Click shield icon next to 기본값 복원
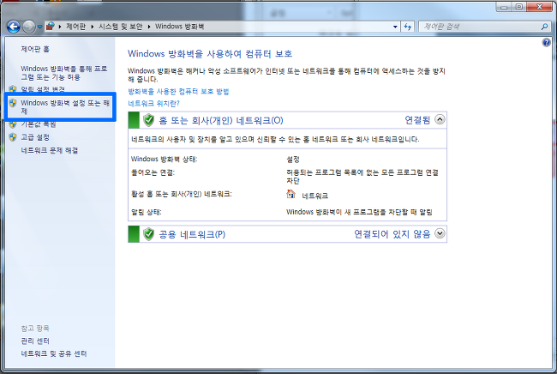 (x=13, y=124)
